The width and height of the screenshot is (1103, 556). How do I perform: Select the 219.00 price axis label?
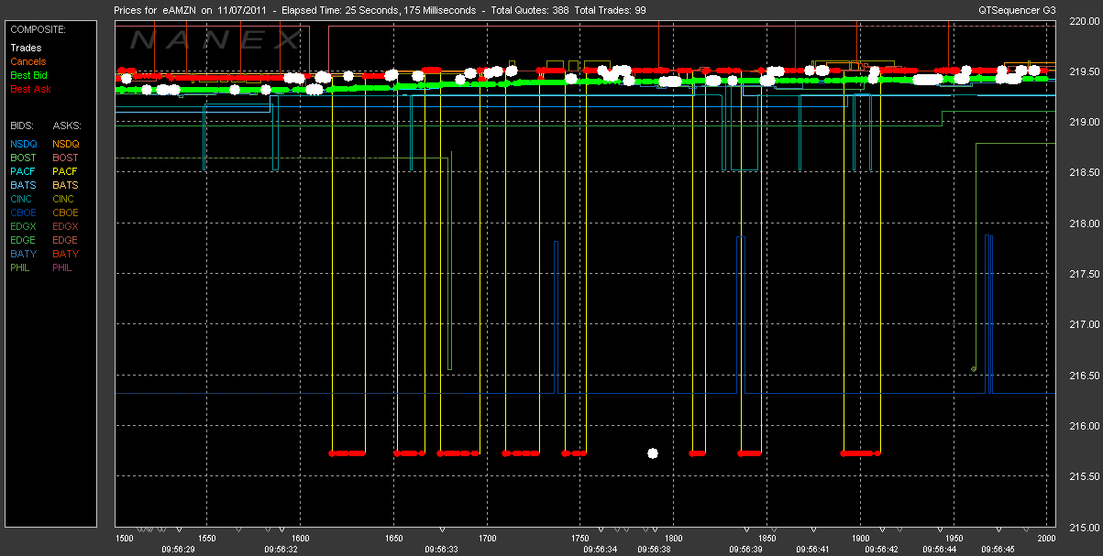tap(1085, 122)
